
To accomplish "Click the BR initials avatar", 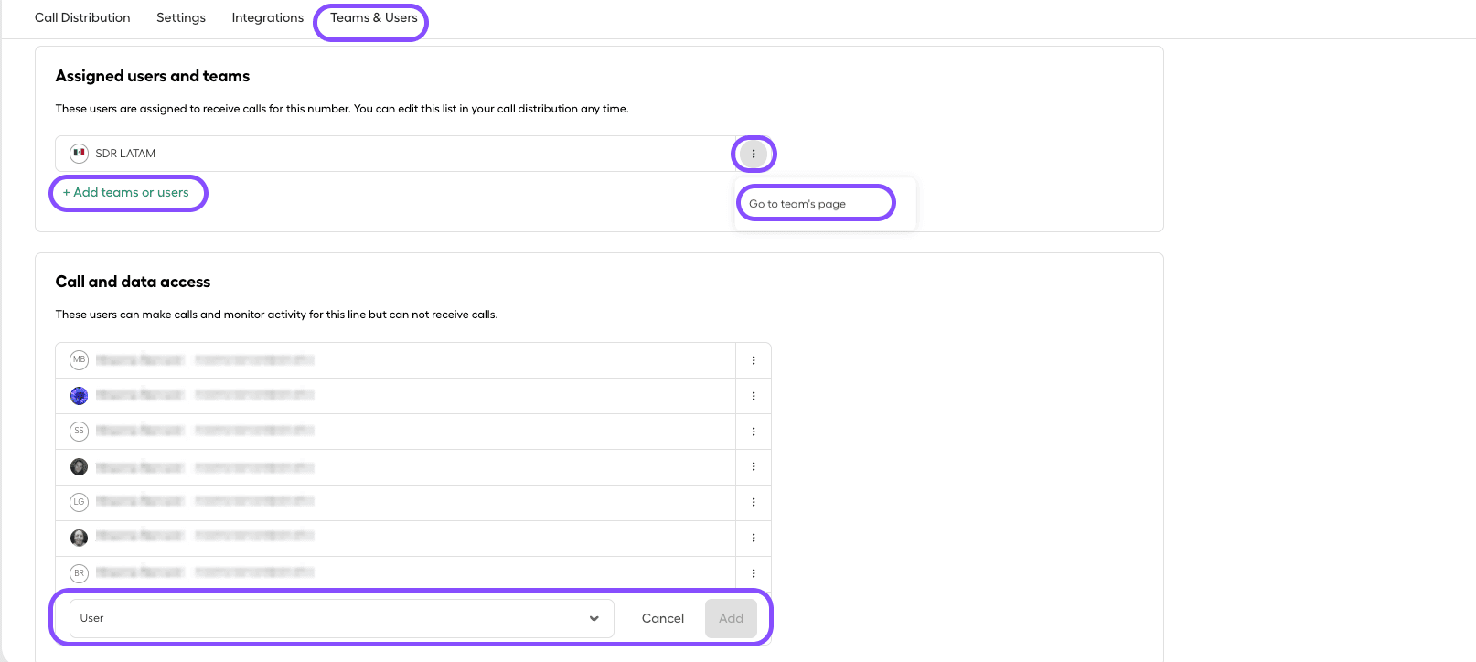I will tap(79, 572).
